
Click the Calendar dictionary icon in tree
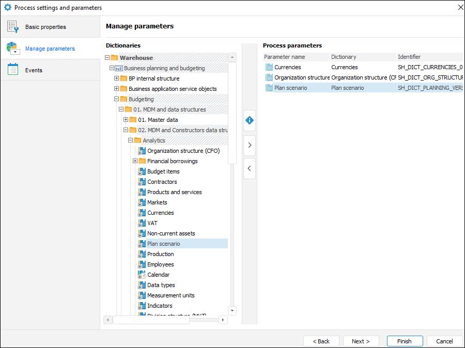pyautogui.click(x=142, y=275)
